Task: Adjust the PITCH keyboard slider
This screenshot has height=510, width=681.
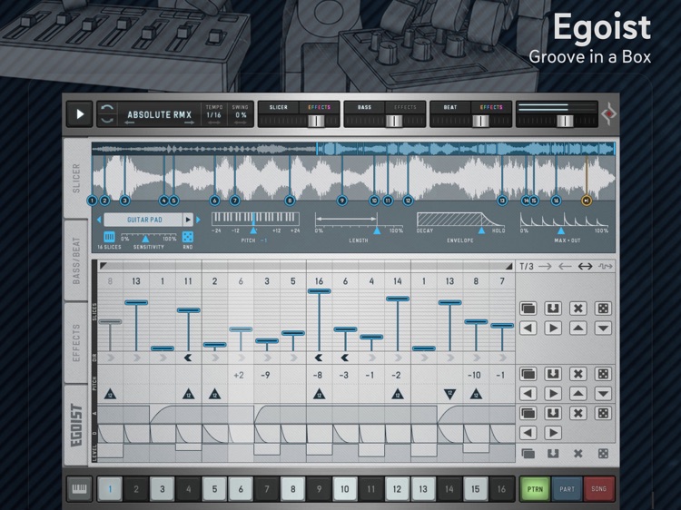Action: (x=253, y=230)
